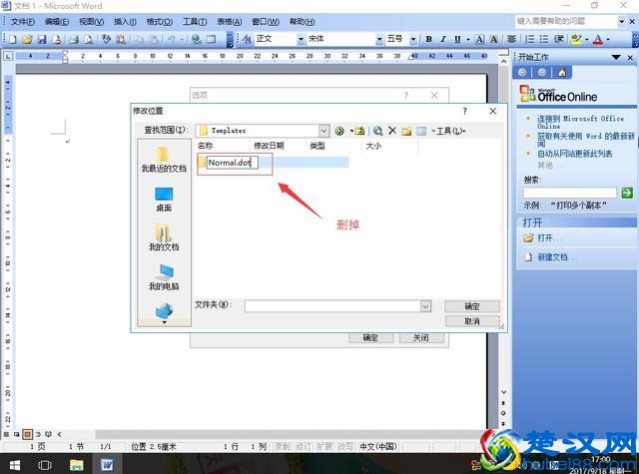Select 桌面 in dialog sidebar

[x=164, y=200]
